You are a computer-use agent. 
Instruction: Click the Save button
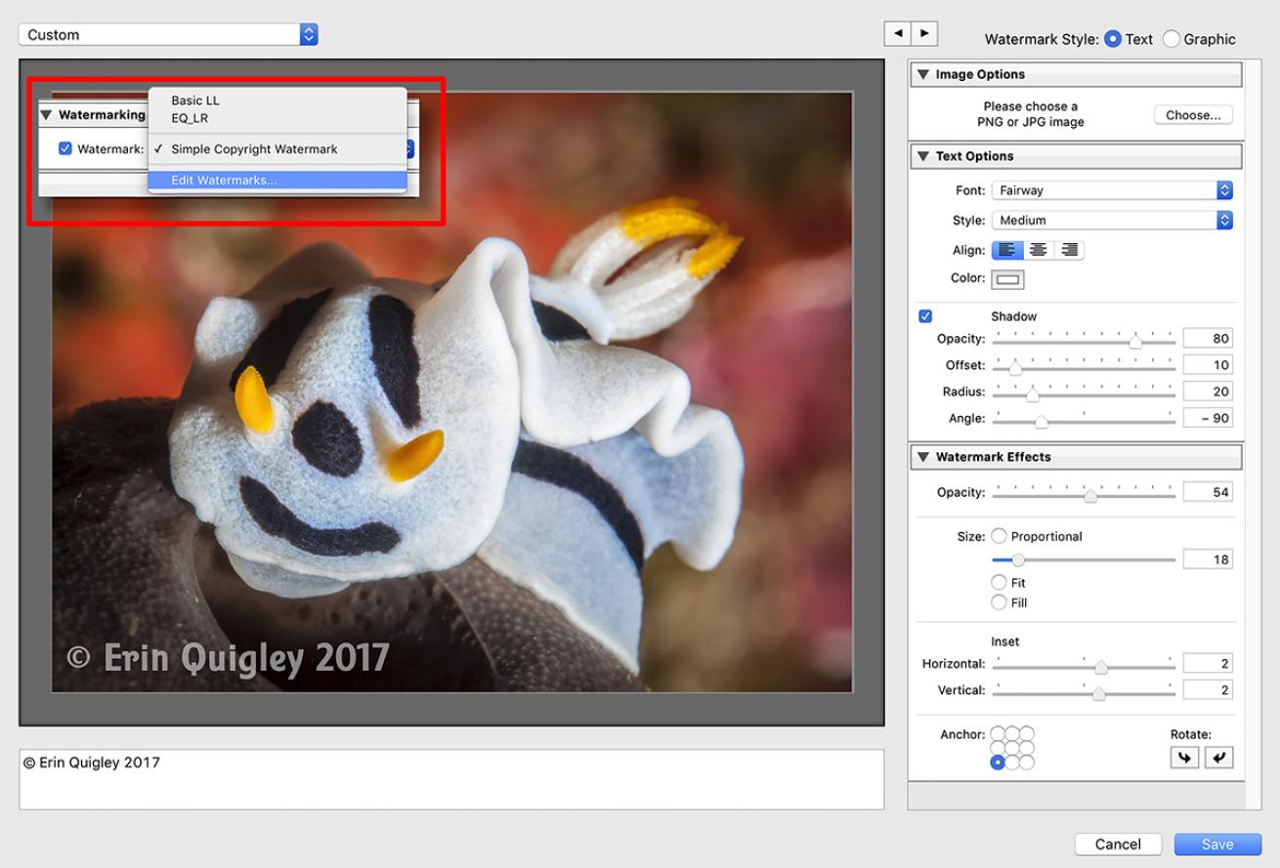click(x=1217, y=844)
